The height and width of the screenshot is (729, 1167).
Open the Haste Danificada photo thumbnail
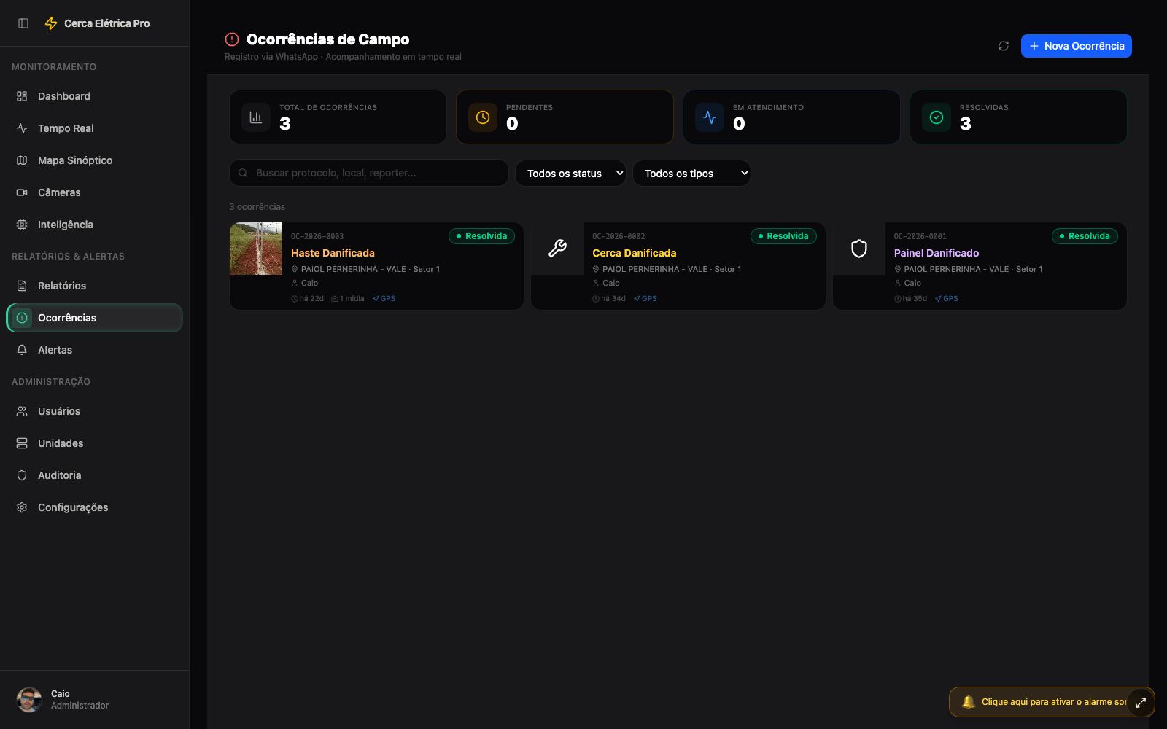coord(256,249)
